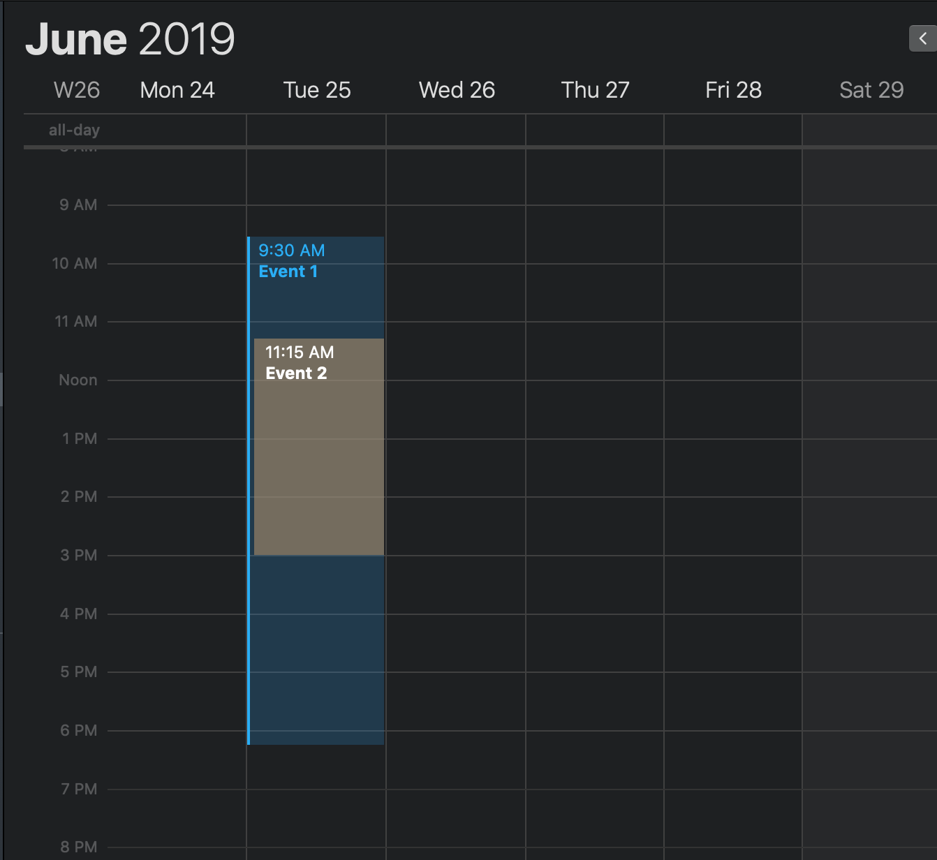Click the Noon time gutter label
This screenshot has height=860, width=937.
pyautogui.click(x=77, y=380)
